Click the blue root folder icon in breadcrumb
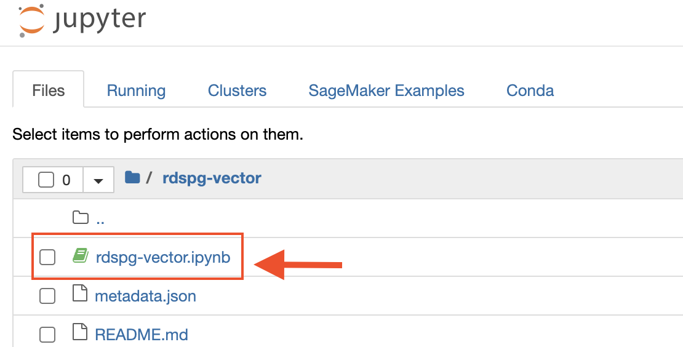Screen dimensions: 683x347 click(132, 178)
